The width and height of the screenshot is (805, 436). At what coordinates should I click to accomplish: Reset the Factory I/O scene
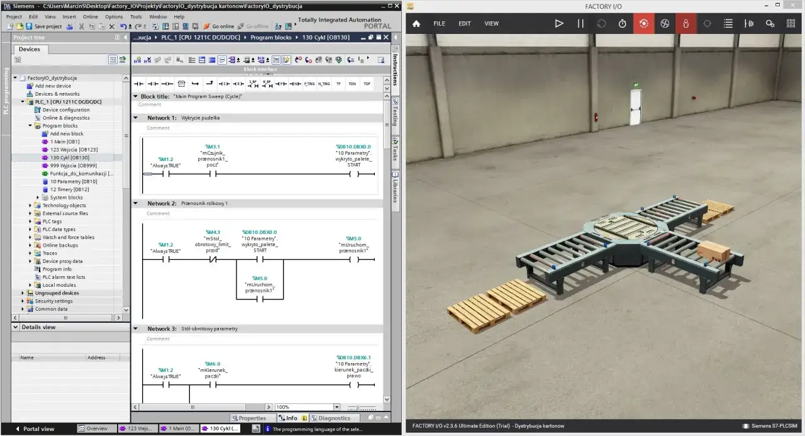[601, 23]
